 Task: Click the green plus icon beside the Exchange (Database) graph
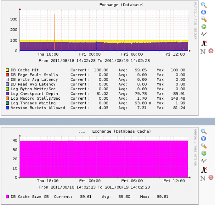tap(204, 27)
